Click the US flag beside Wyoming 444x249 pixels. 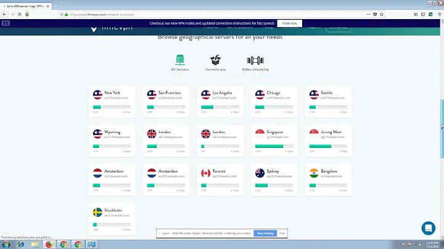pos(97,134)
